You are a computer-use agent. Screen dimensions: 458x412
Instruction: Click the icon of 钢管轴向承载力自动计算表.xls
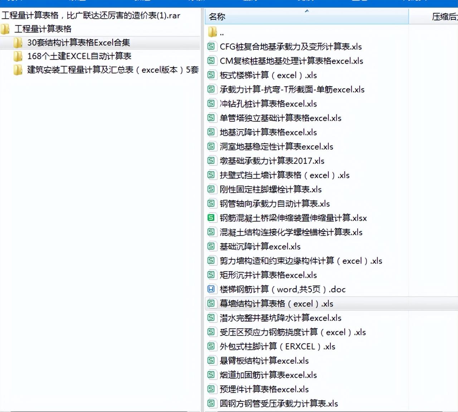[x=211, y=203]
